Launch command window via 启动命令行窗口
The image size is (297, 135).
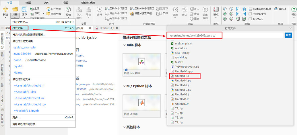(116, 9)
